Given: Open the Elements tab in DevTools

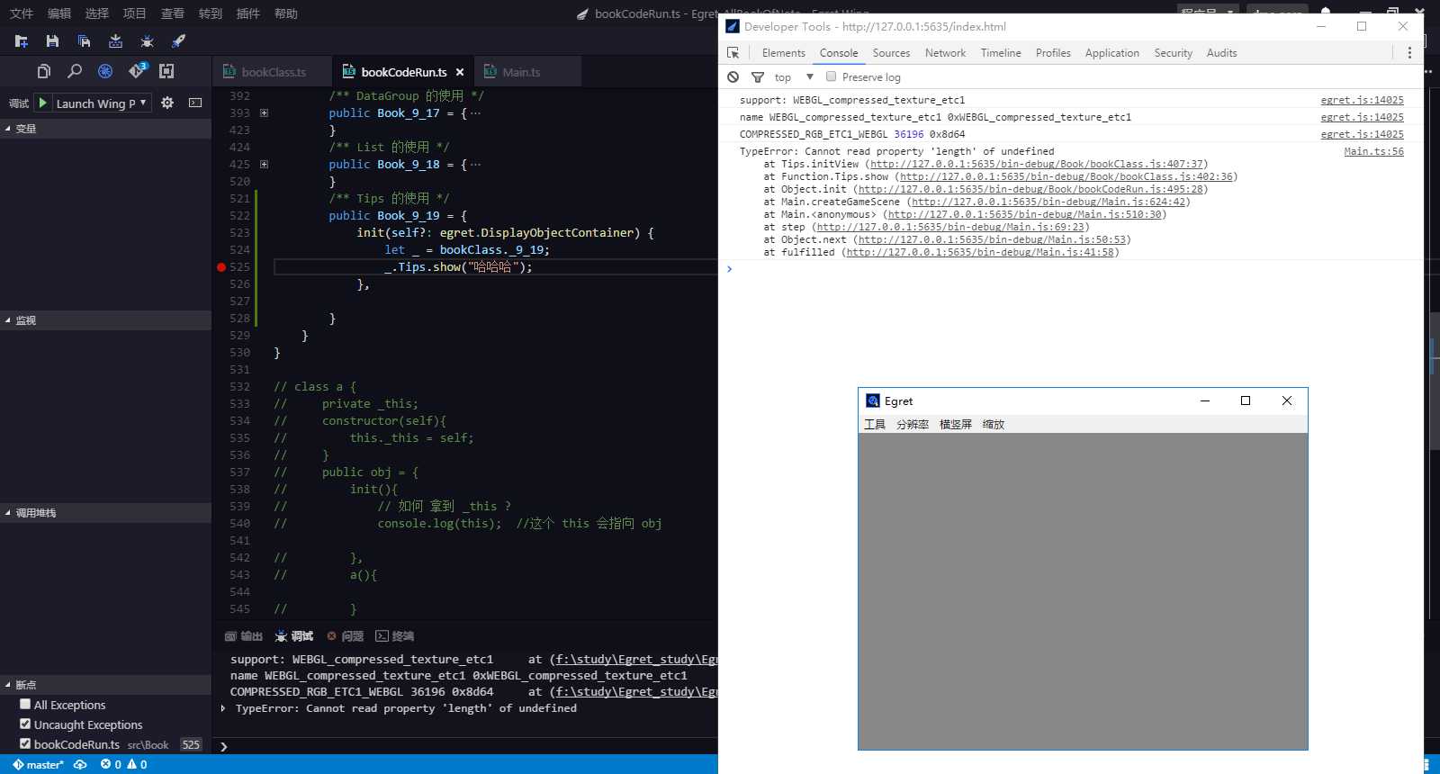Looking at the screenshot, I should pyautogui.click(x=784, y=53).
